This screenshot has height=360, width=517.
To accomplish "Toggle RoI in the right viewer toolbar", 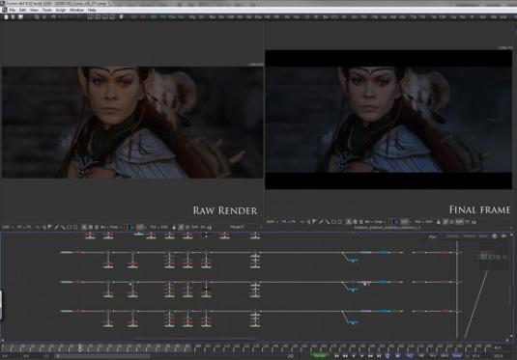I will pyautogui.click(x=418, y=222).
